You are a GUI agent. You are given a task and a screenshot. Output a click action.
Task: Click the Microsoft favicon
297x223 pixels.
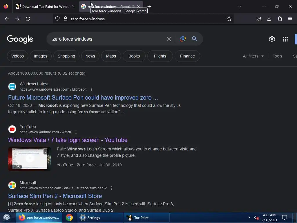[12, 185]
